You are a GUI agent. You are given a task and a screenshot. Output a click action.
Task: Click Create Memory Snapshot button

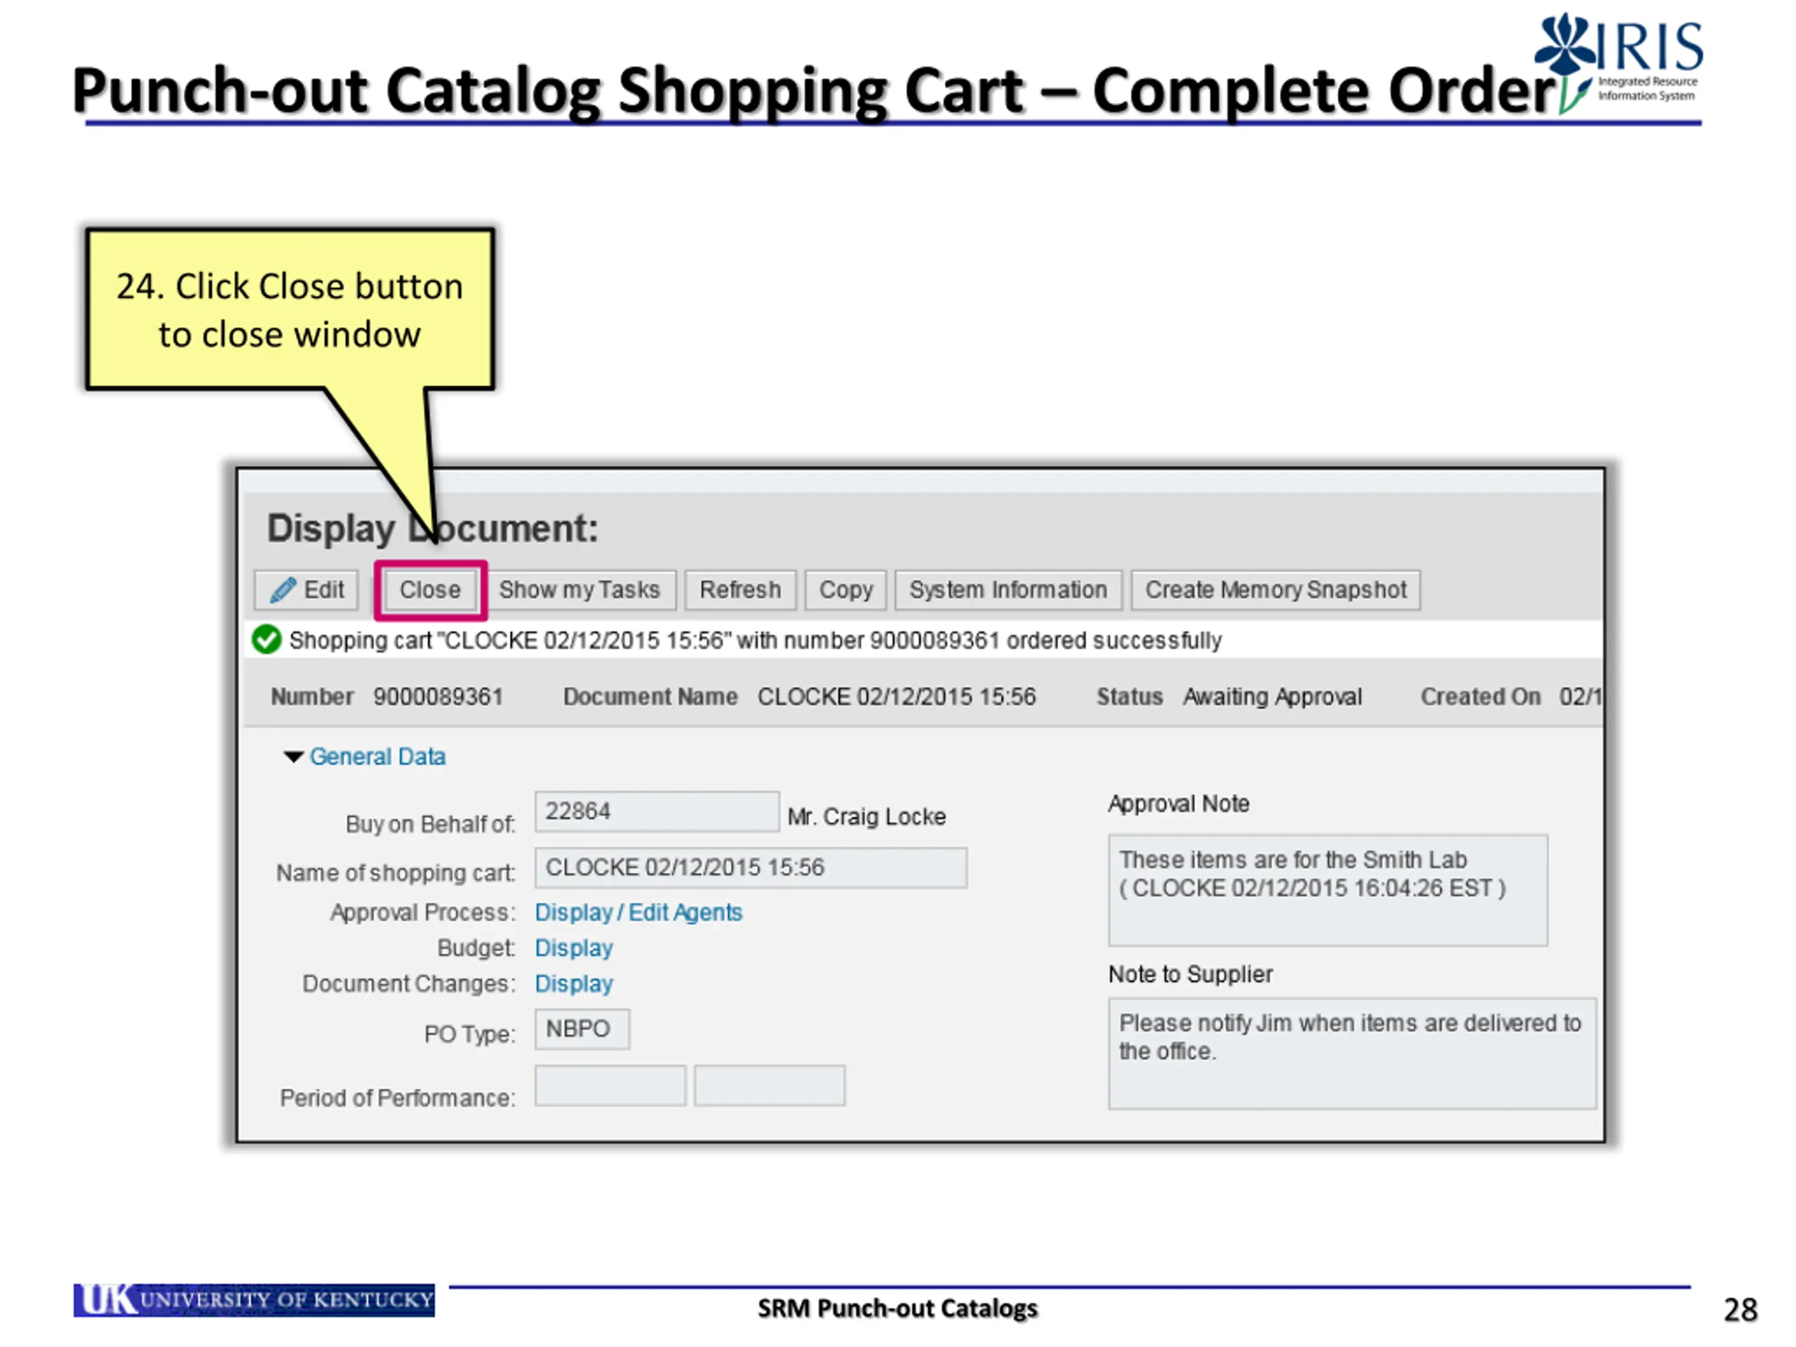pyautogui.click(x=1275, y=589)
